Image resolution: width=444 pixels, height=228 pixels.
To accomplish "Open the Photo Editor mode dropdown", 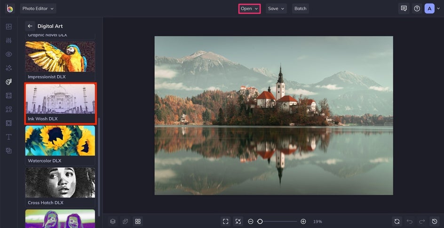I will [x=38, y=8].
